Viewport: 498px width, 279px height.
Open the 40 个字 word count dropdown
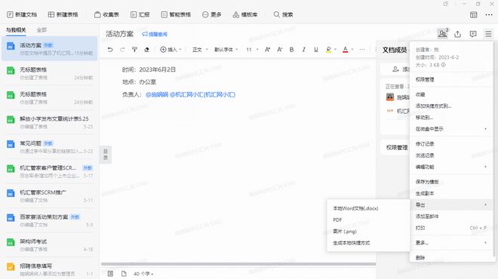coord(143,274)
